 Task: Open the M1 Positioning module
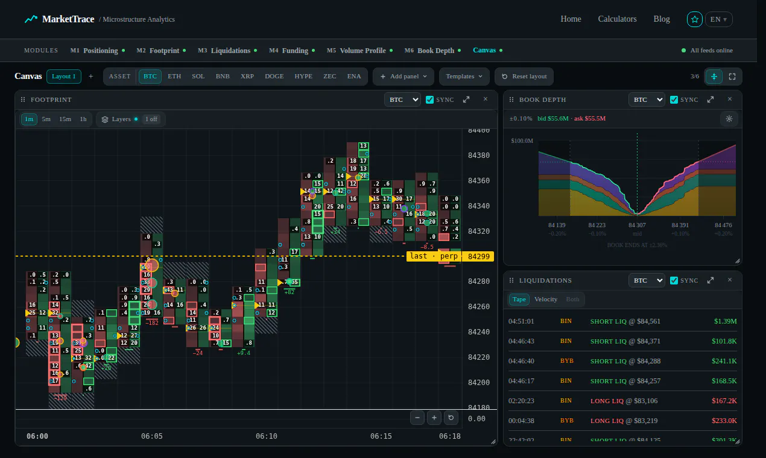click(98, 51)
